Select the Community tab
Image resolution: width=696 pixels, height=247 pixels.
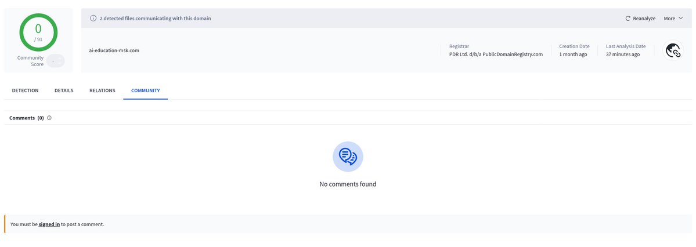point(146,90)
